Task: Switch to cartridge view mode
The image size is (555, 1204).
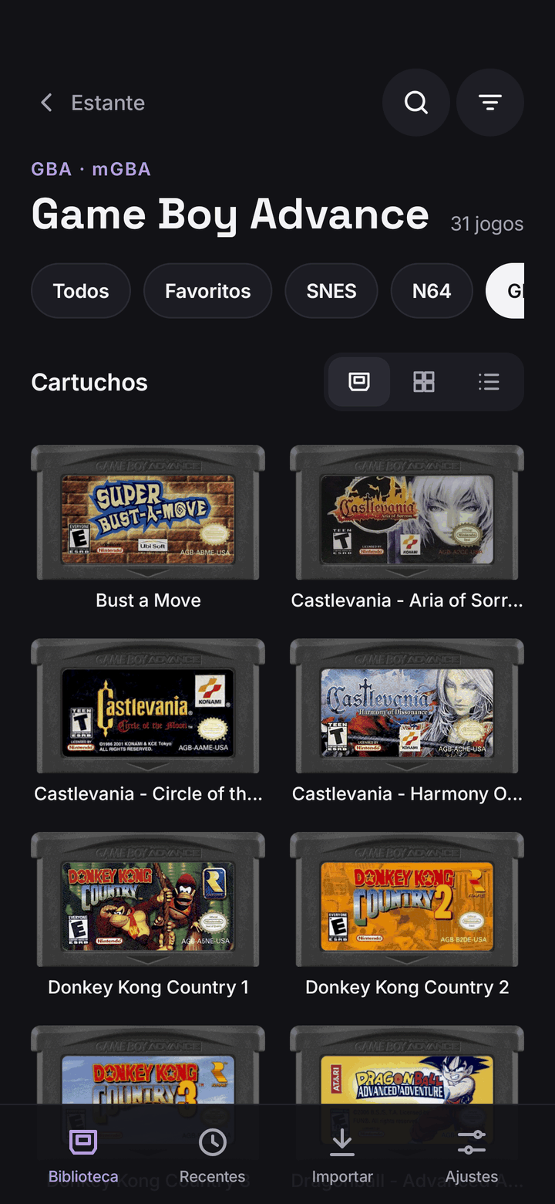Action: point(359,381)
